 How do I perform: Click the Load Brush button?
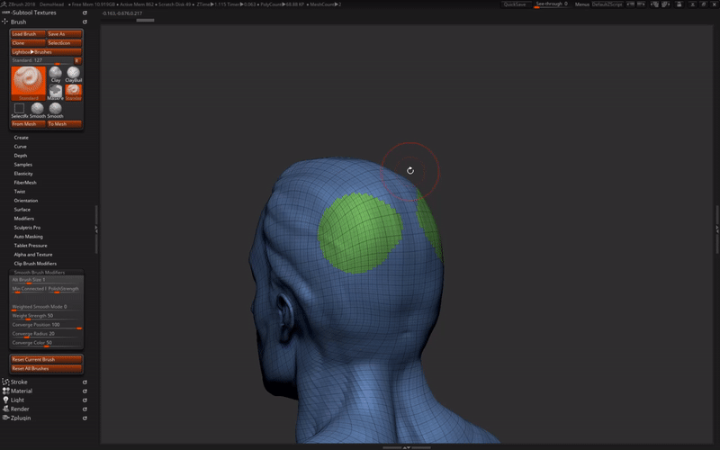[29, 34]
